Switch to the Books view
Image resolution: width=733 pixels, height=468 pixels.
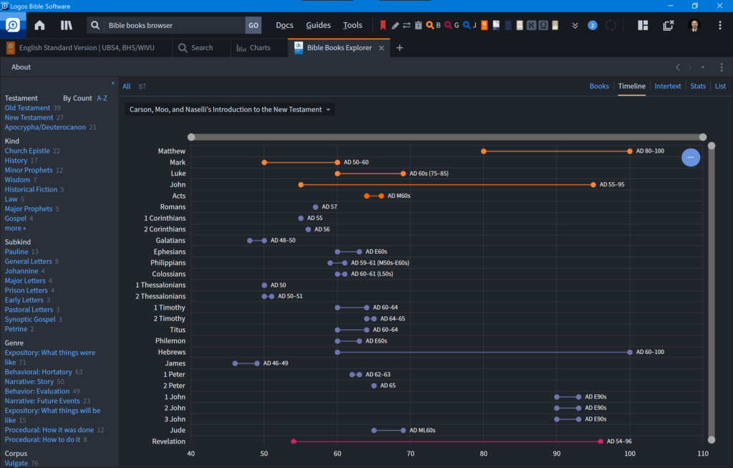pos(599,86)
